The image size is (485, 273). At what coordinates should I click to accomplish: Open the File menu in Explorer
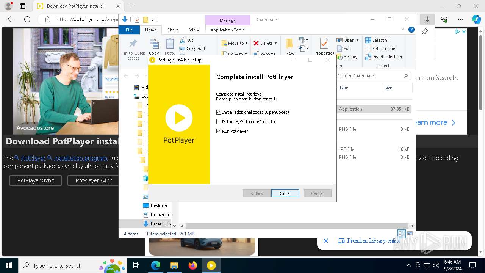pyautogui.click(x=129, y=30)
